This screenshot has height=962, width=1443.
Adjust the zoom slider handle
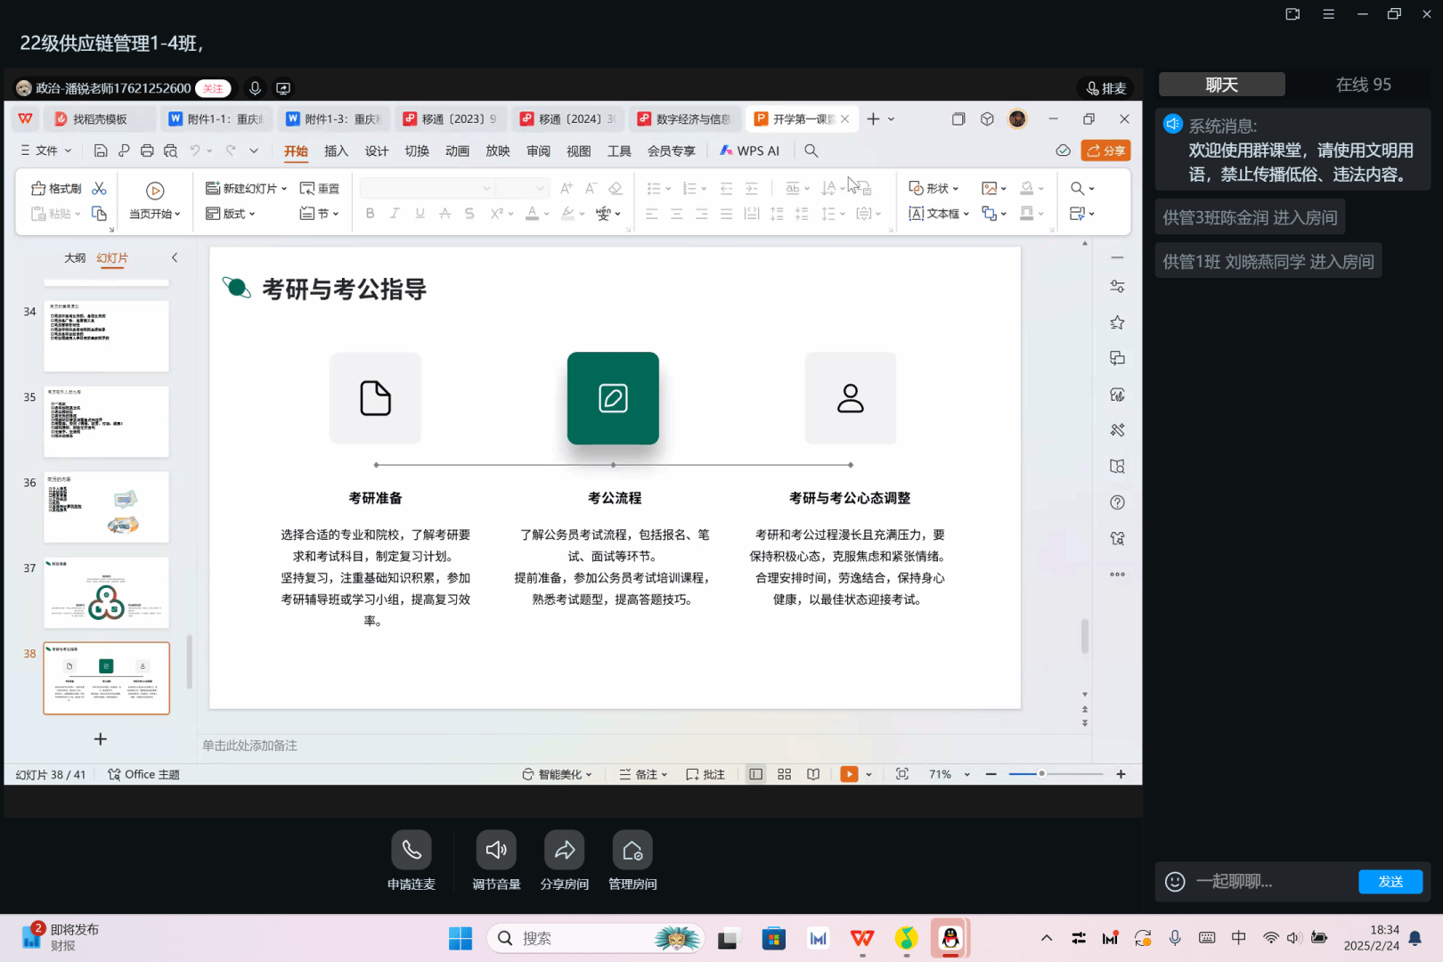point(1041,774)
